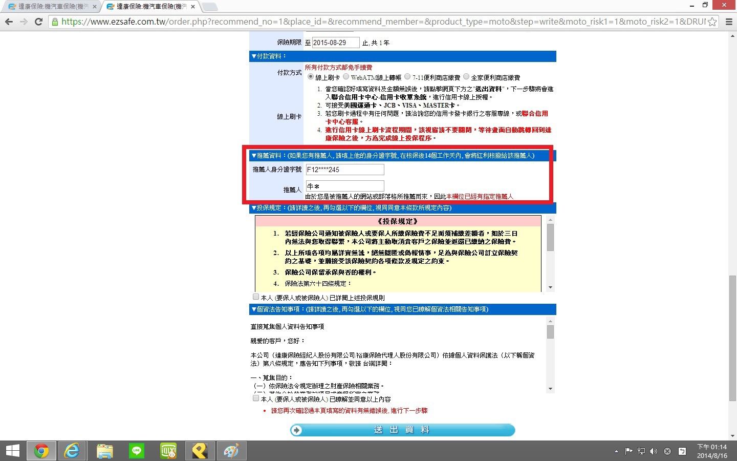Click the page scrollbar down arrow
The image size is (737, 461).
click(x=733, y=436)
